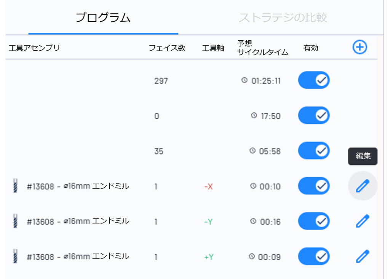Image resolution: width=390 pixels, height=279 pixels.
Task: Turn off the +Y tool axis row toggle
Action: click(x=313, y=256)
